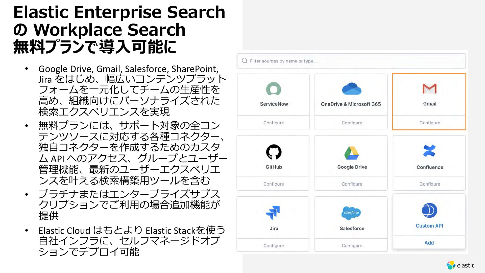Viewport: 485px width, 273px height.
Task: Add the Custom API source
Action: pyautogui.click(x=429, y=243)
